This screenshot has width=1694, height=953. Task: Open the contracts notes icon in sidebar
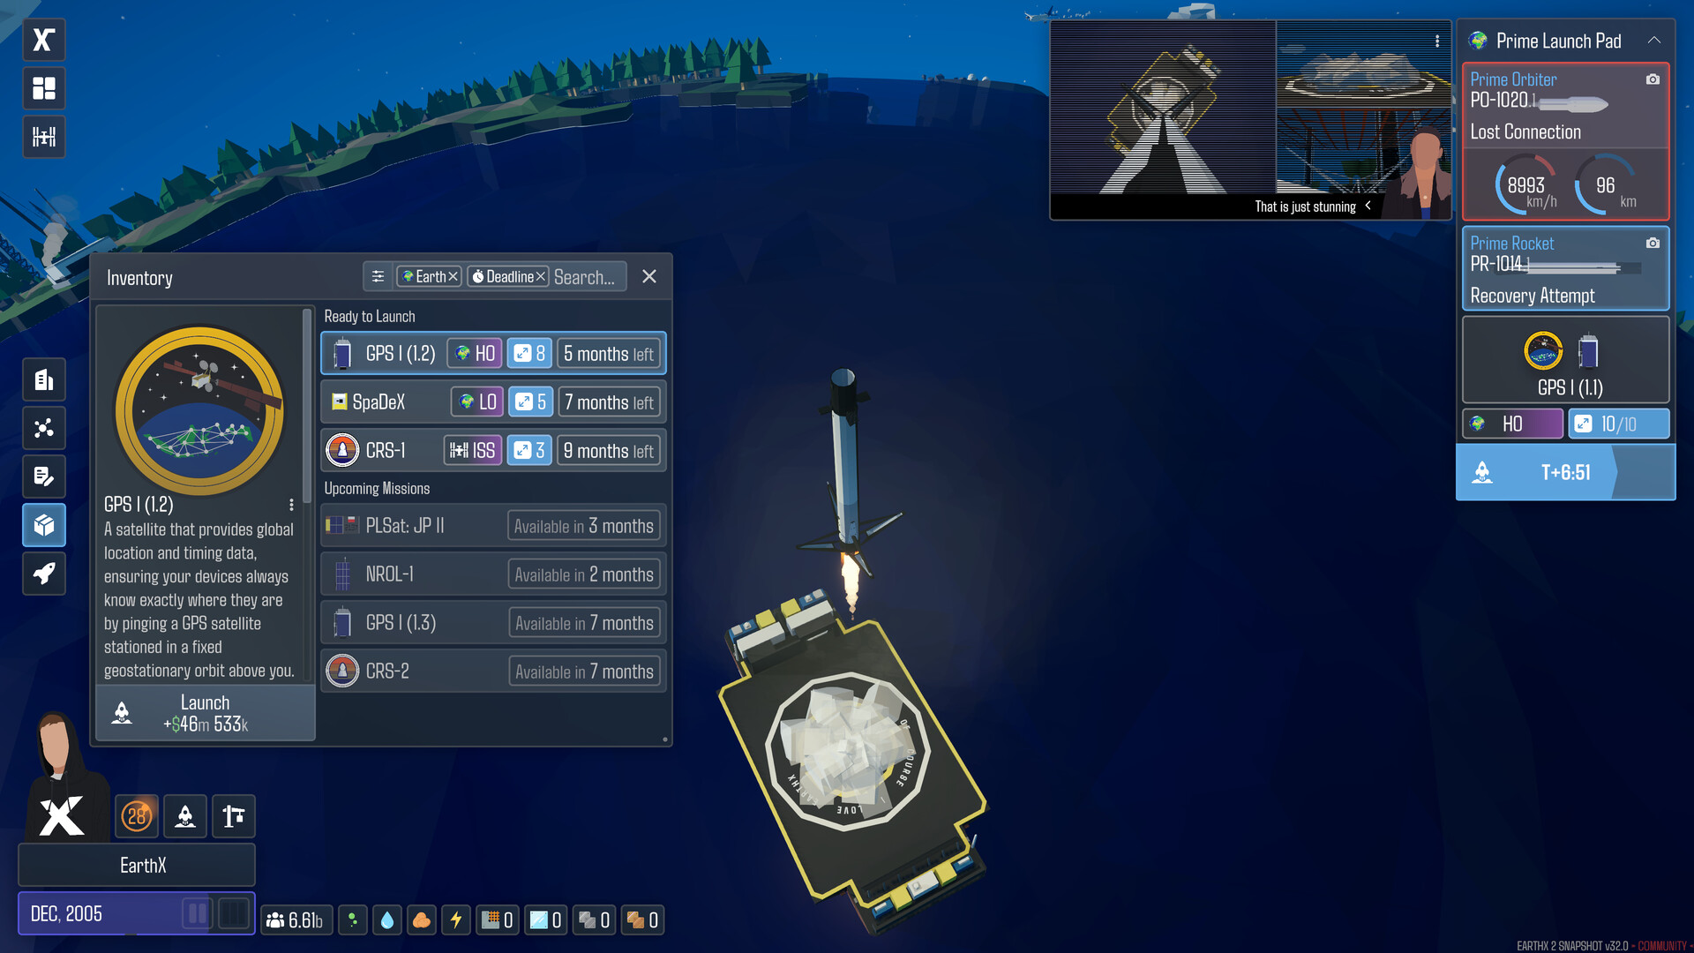click(43, 477)
